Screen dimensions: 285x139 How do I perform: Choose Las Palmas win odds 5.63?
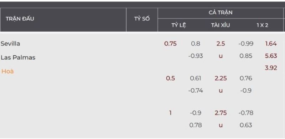271,56
